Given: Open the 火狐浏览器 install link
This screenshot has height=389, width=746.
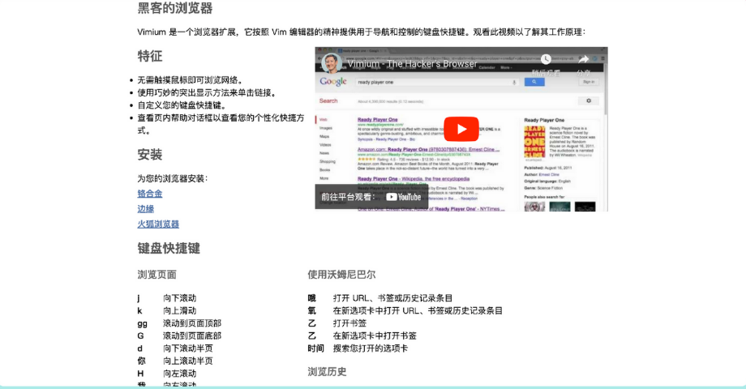Looking at the screenshot, I should [158, 224].
